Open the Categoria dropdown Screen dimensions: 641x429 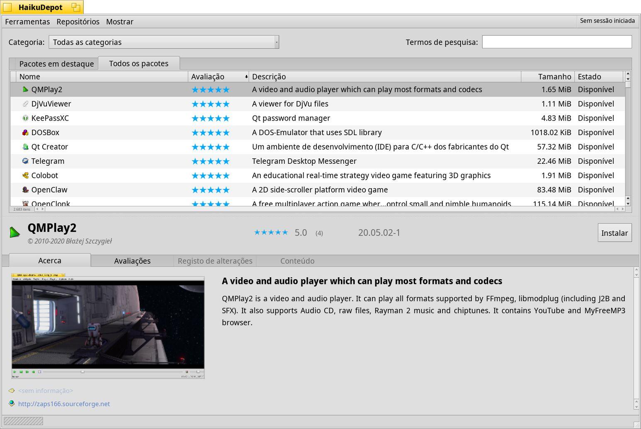pyautogui.click(x=164, y=42)
